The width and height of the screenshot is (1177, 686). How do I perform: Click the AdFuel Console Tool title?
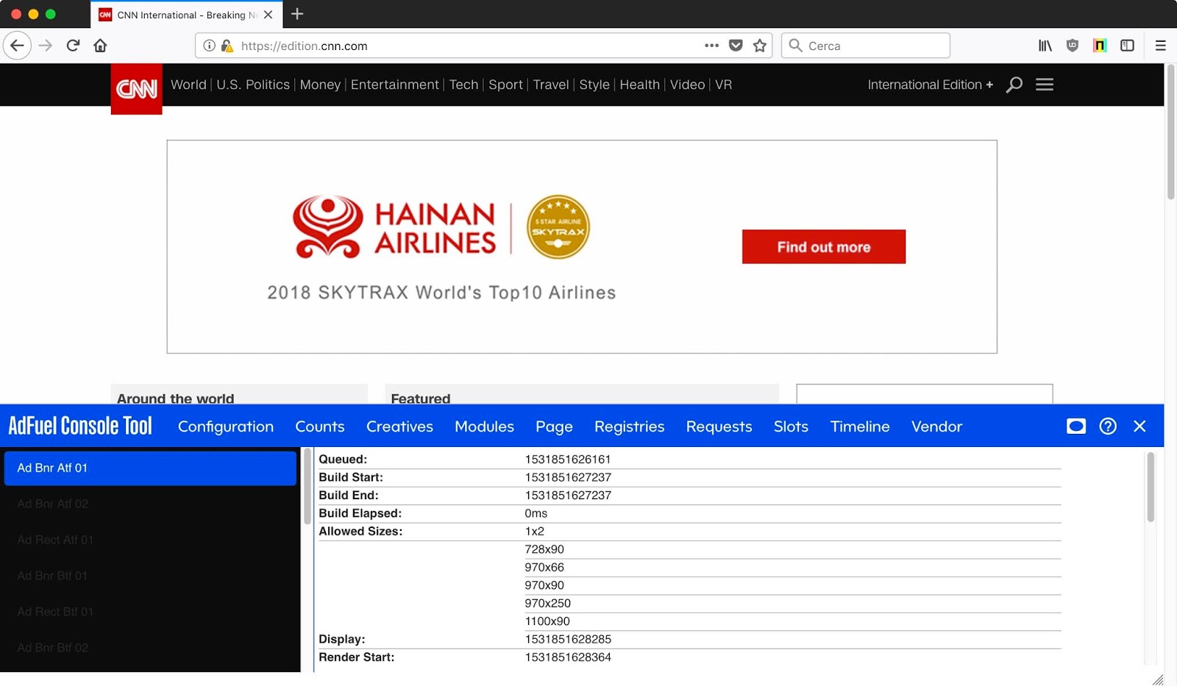point(80,426)
